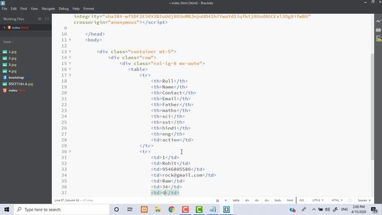
Task: Open Google Chrome from taskbar
Action: pos(171,210)
